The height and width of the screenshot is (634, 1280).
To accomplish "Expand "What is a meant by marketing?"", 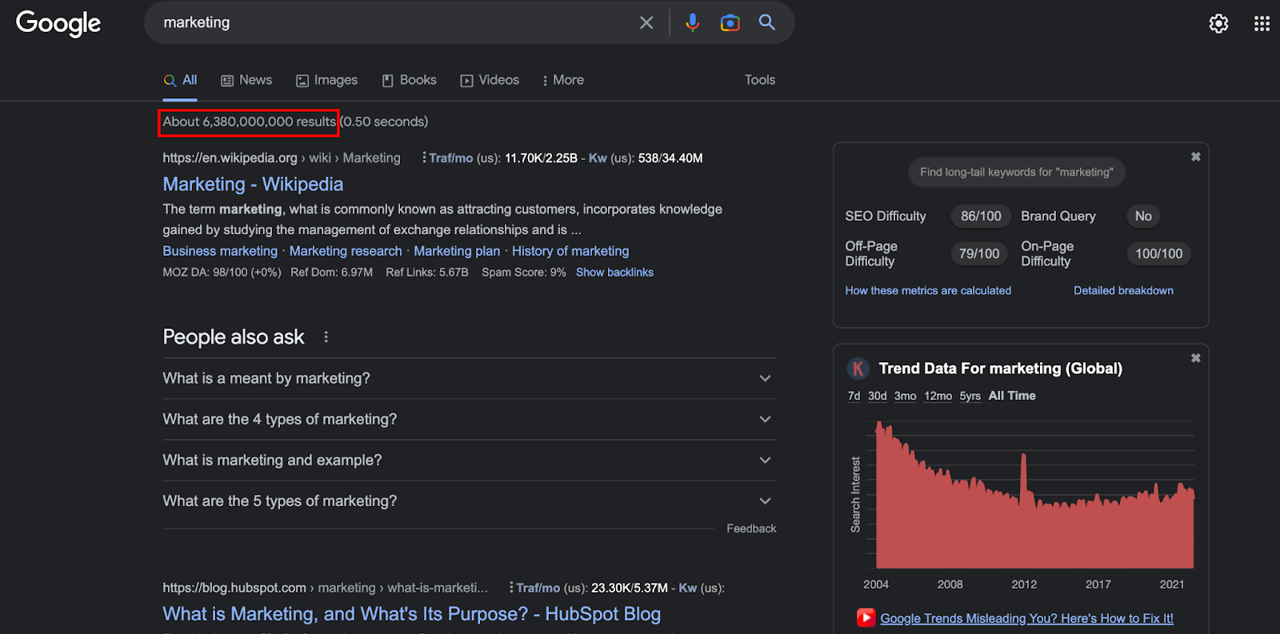I will pyautogui.click(x=470, y=378).
